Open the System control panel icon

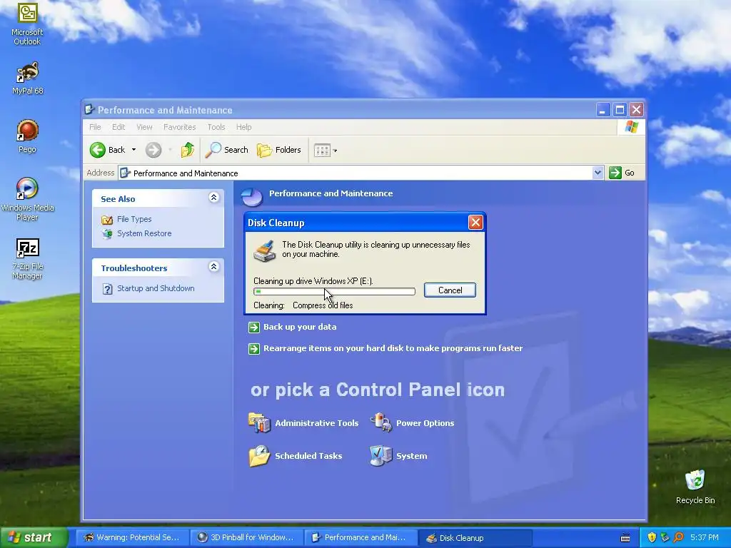(x=398, y=456)
